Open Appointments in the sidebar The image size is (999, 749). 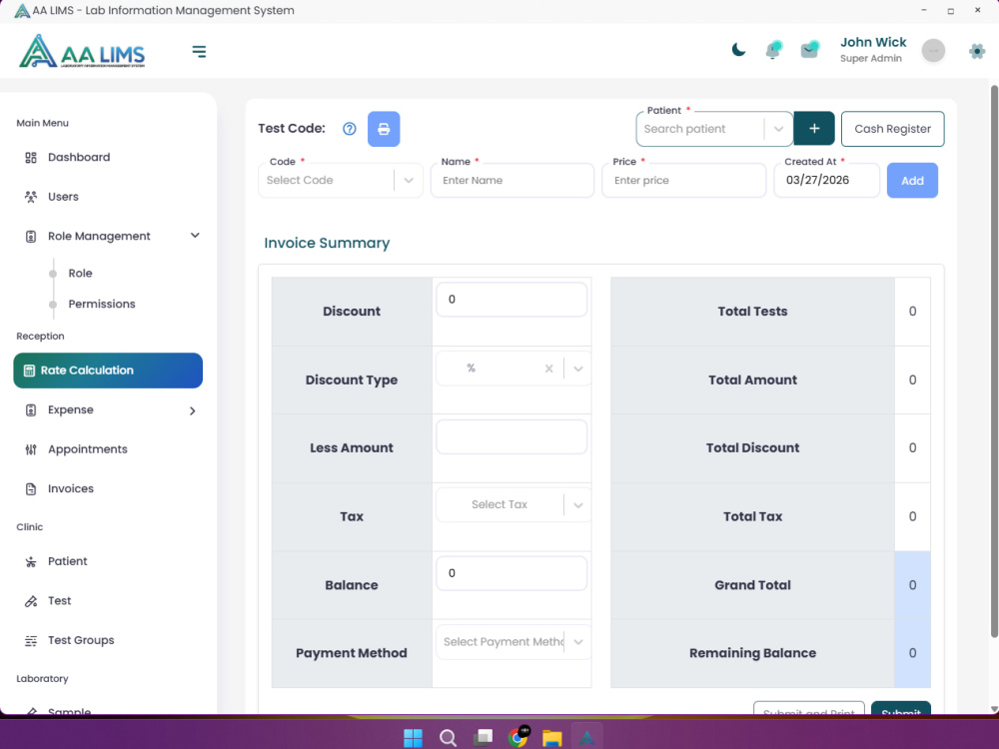point(87,449)
